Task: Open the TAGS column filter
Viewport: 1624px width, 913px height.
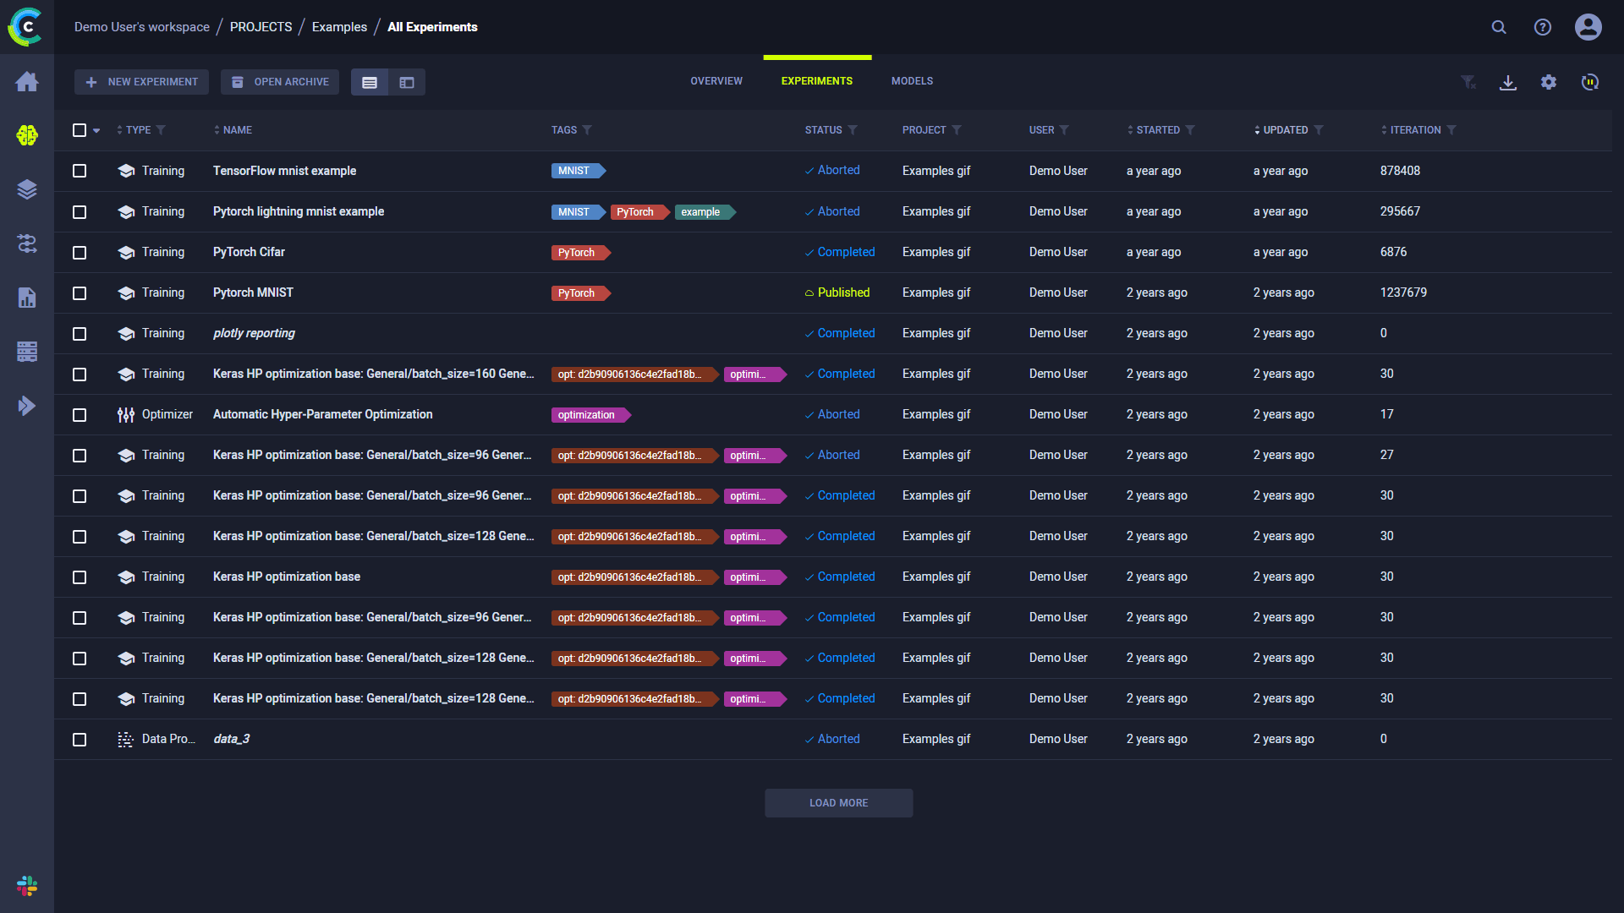Action: point(587,130)
